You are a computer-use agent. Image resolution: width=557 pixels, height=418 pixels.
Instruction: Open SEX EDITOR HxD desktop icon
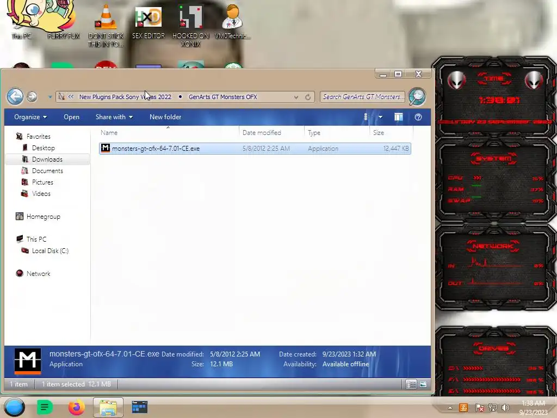pyautogui.click(x=148, y=22)
